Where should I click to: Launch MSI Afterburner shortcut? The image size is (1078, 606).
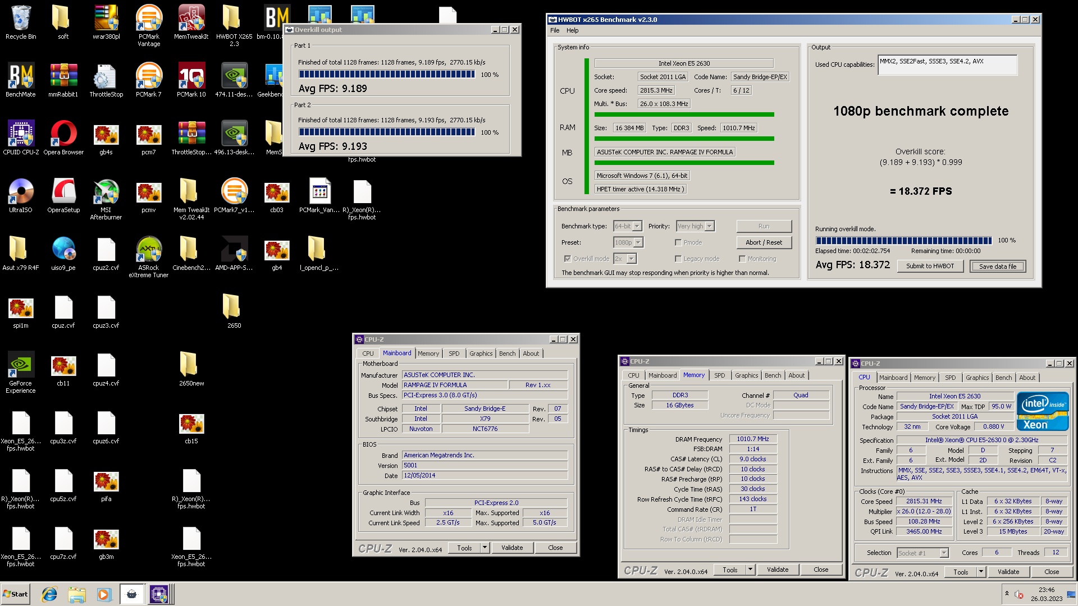point(106,199)
